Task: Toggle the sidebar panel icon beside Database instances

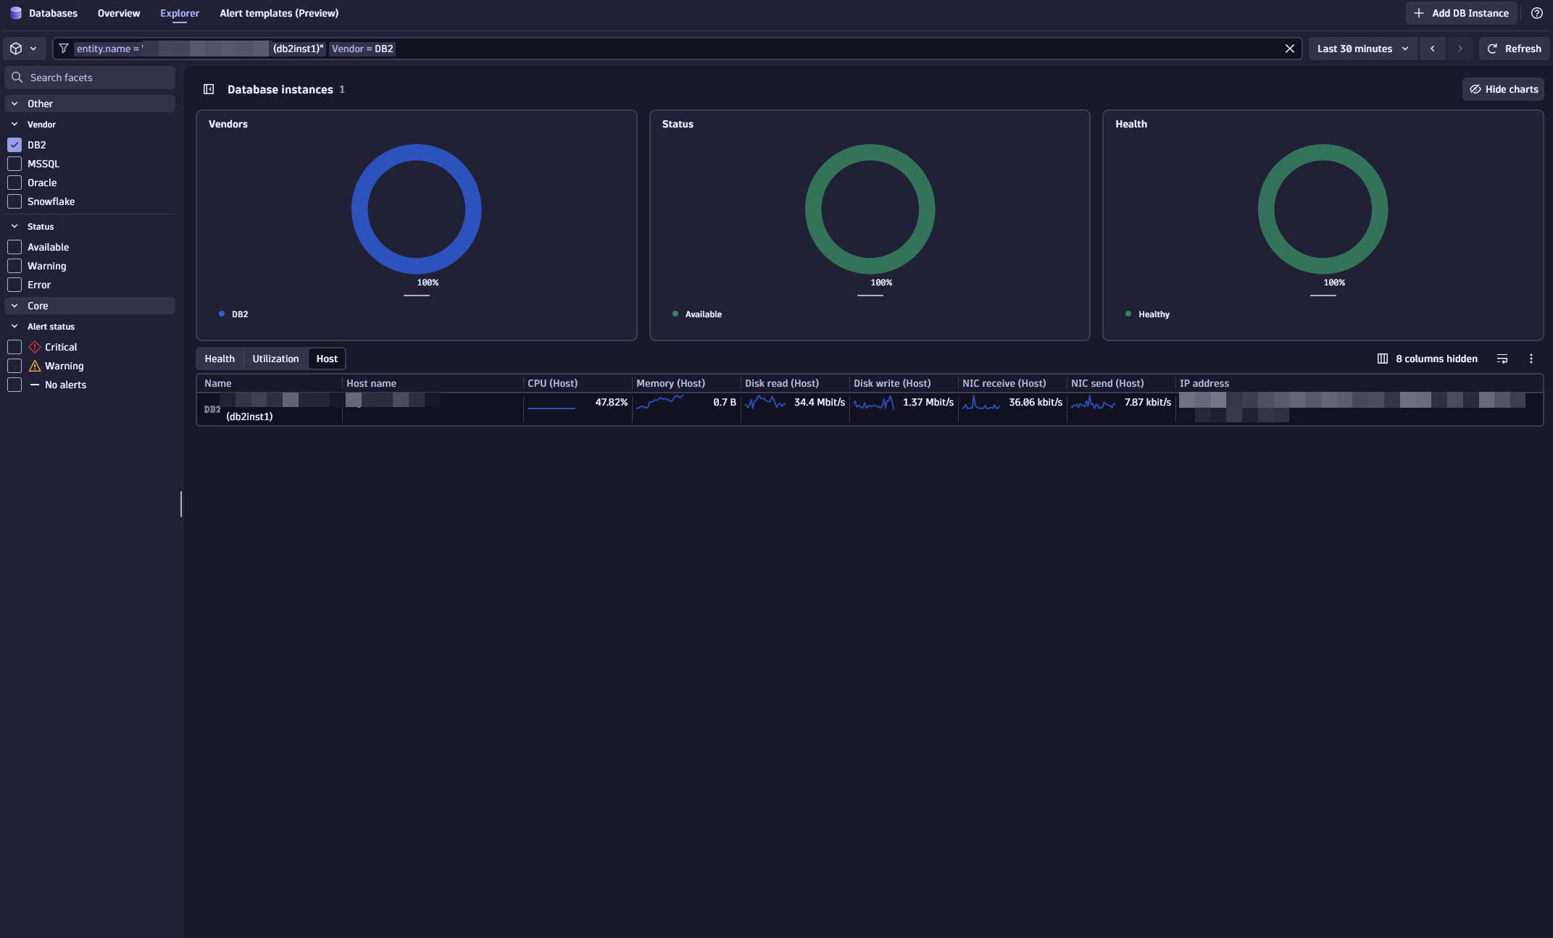Action: coord(209,89)
